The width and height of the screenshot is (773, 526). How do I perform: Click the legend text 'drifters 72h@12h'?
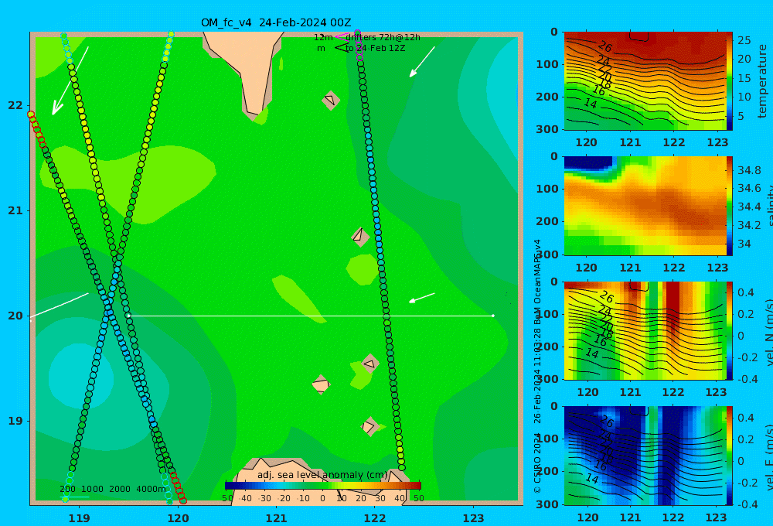click(x=383, y=37)
